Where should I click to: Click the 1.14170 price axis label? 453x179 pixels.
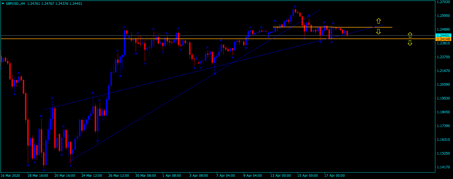443,167
